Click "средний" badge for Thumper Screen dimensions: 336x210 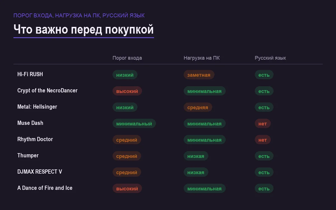[x=127, y=156]
